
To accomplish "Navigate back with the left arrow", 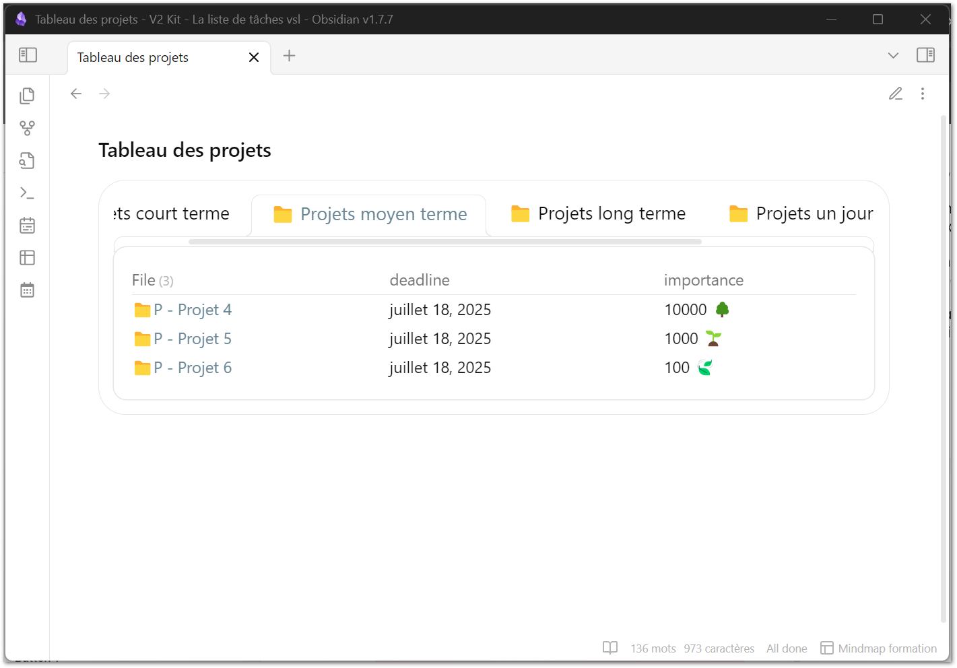I will (x=76, y=94).
